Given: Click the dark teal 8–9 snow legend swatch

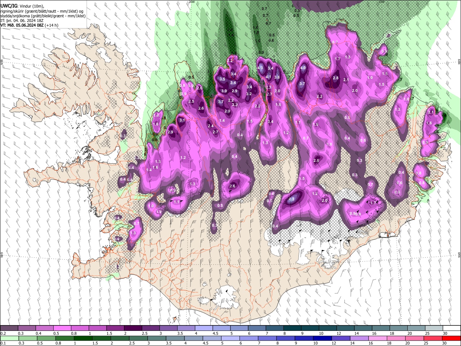Looking at the screenshot, I should pos(292,328).
